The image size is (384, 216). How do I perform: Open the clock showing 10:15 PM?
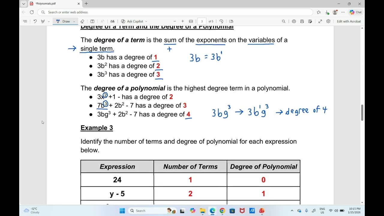[355, 211]
